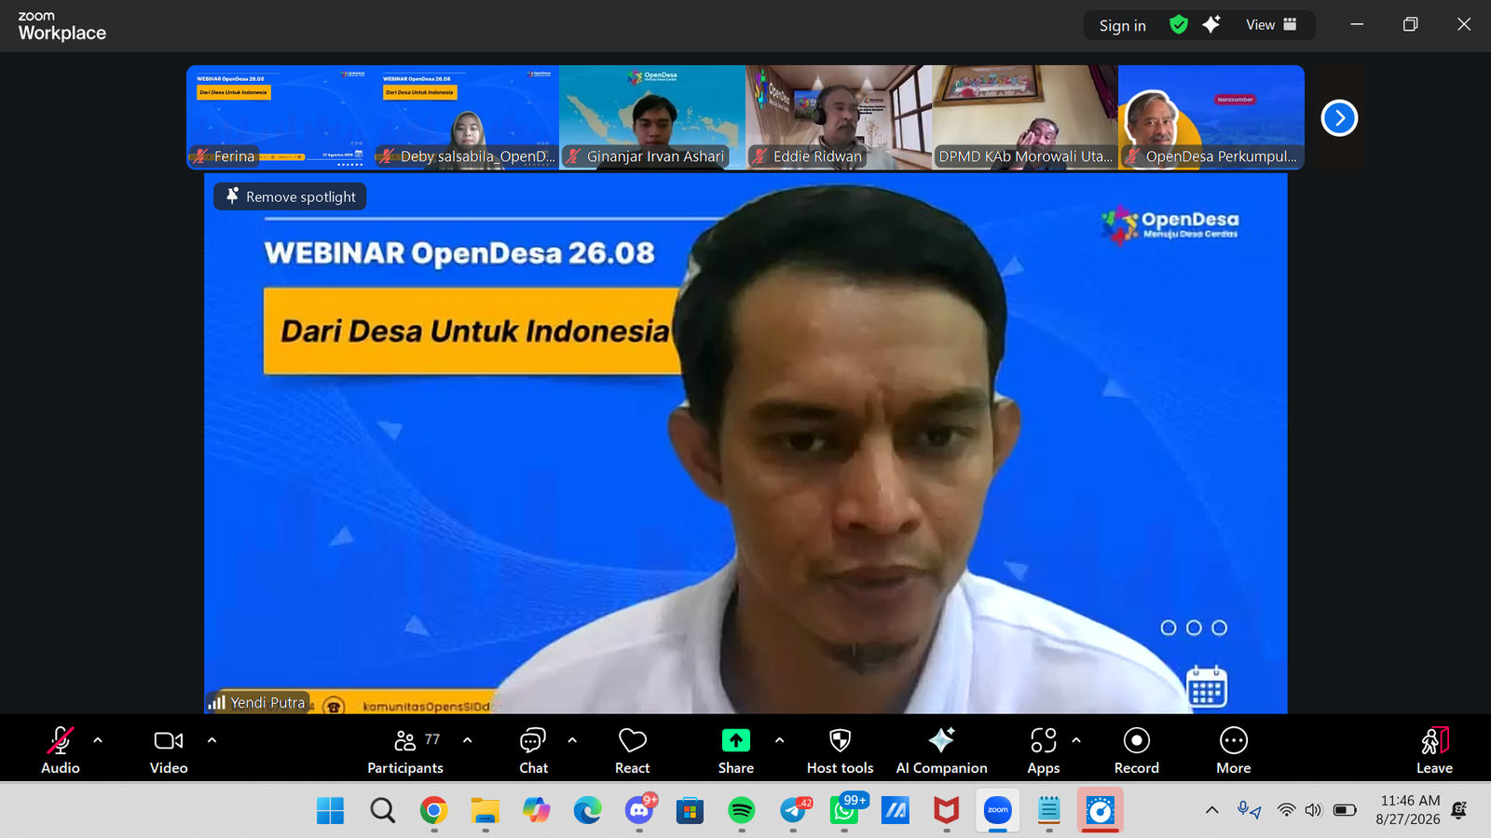Image resolution: width=1491 pixels, height=838 pixels.
Task: Select Deby salsabila's video thumbnail
Action: point(466,117)
